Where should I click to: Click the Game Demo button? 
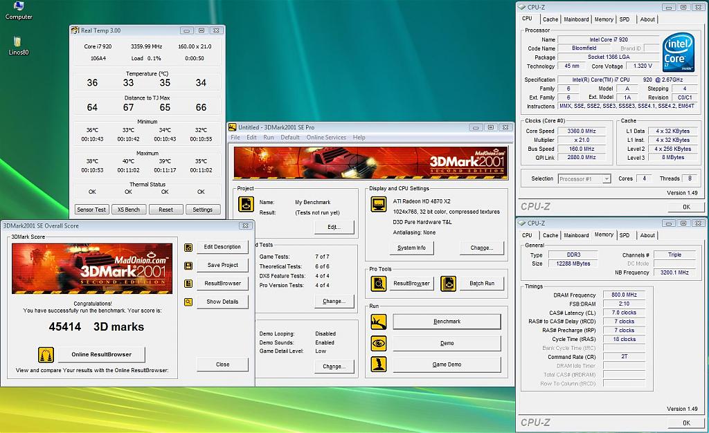[x=447, y=365]
